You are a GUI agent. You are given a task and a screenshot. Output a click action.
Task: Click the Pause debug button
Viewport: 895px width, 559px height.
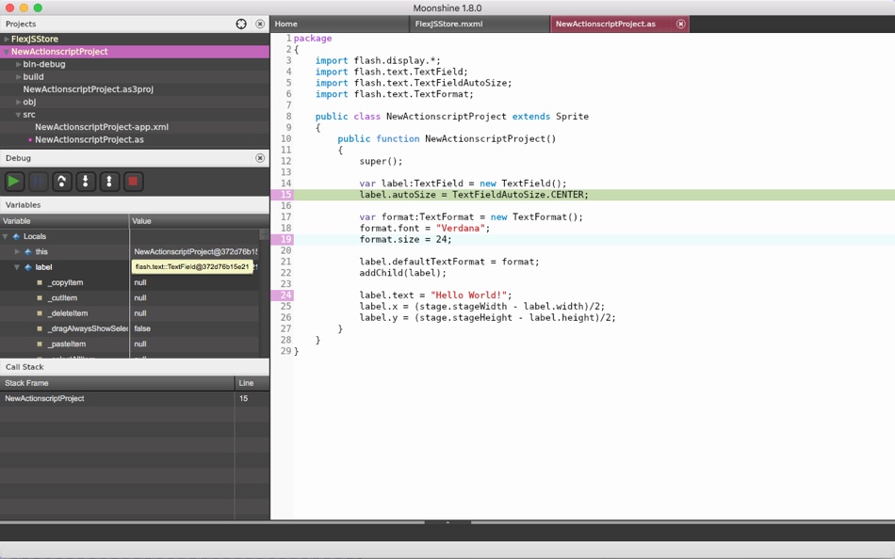[x=39, y=182]
